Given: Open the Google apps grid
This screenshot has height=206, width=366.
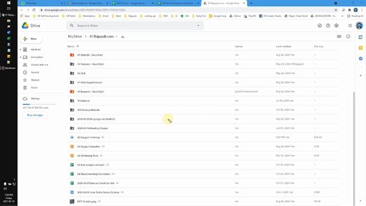Looking at the screenshot, I should tap(350, 26).
